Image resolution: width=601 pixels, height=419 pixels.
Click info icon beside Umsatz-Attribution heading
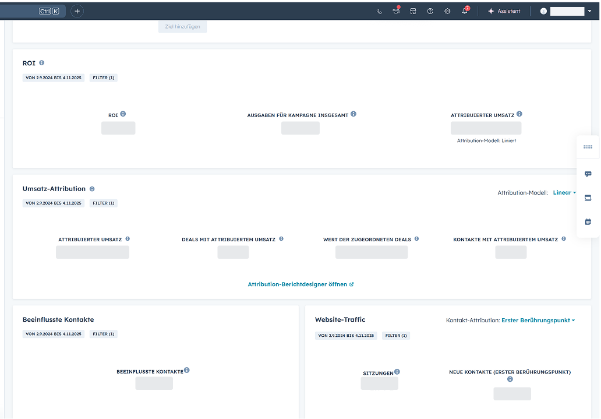(92, 189)
